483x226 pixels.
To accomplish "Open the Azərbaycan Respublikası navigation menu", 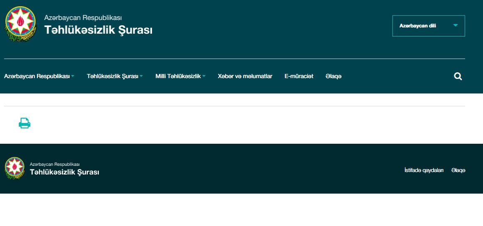I will (37, 76).
